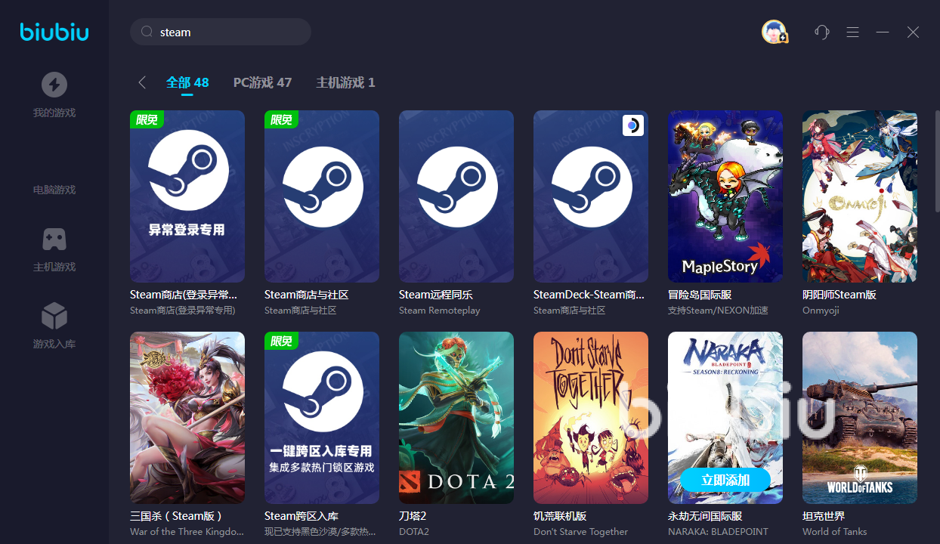940x544 pixels.
Task: Select the DOTA 2 game cover
Action: [456, 417]
